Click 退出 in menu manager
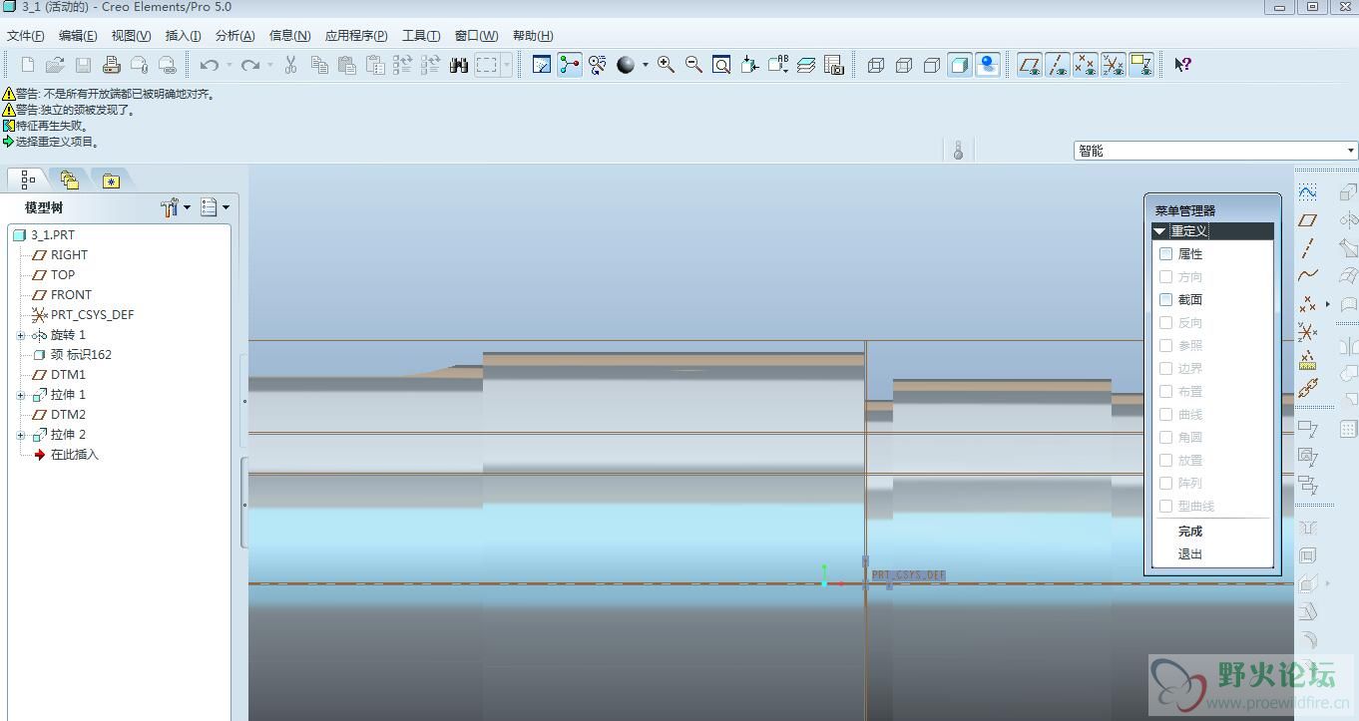This screenshot has width=1359, height=721. (1190, 554)
